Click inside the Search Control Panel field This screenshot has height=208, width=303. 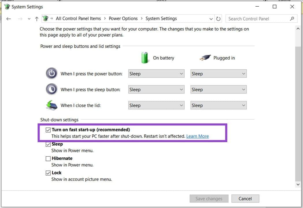click(x=254, y=18)
